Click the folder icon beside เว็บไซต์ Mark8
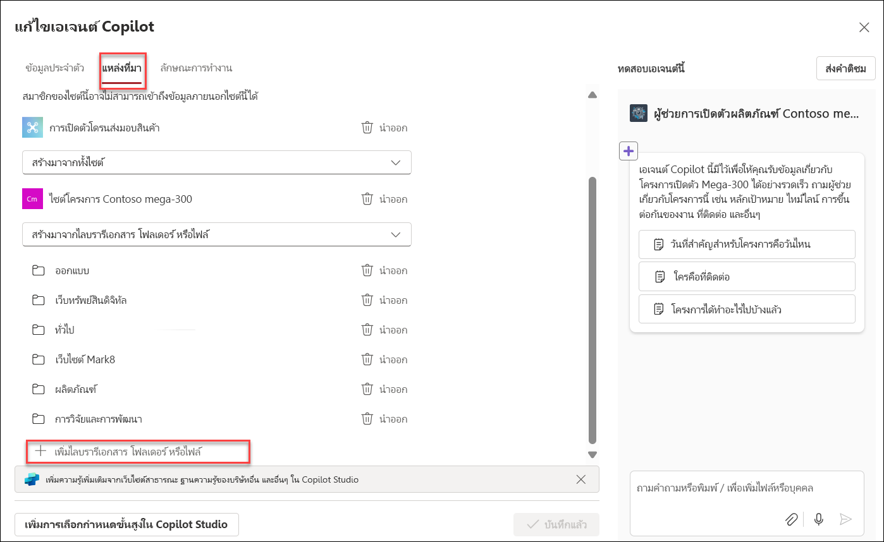 (x=39, y=359)
